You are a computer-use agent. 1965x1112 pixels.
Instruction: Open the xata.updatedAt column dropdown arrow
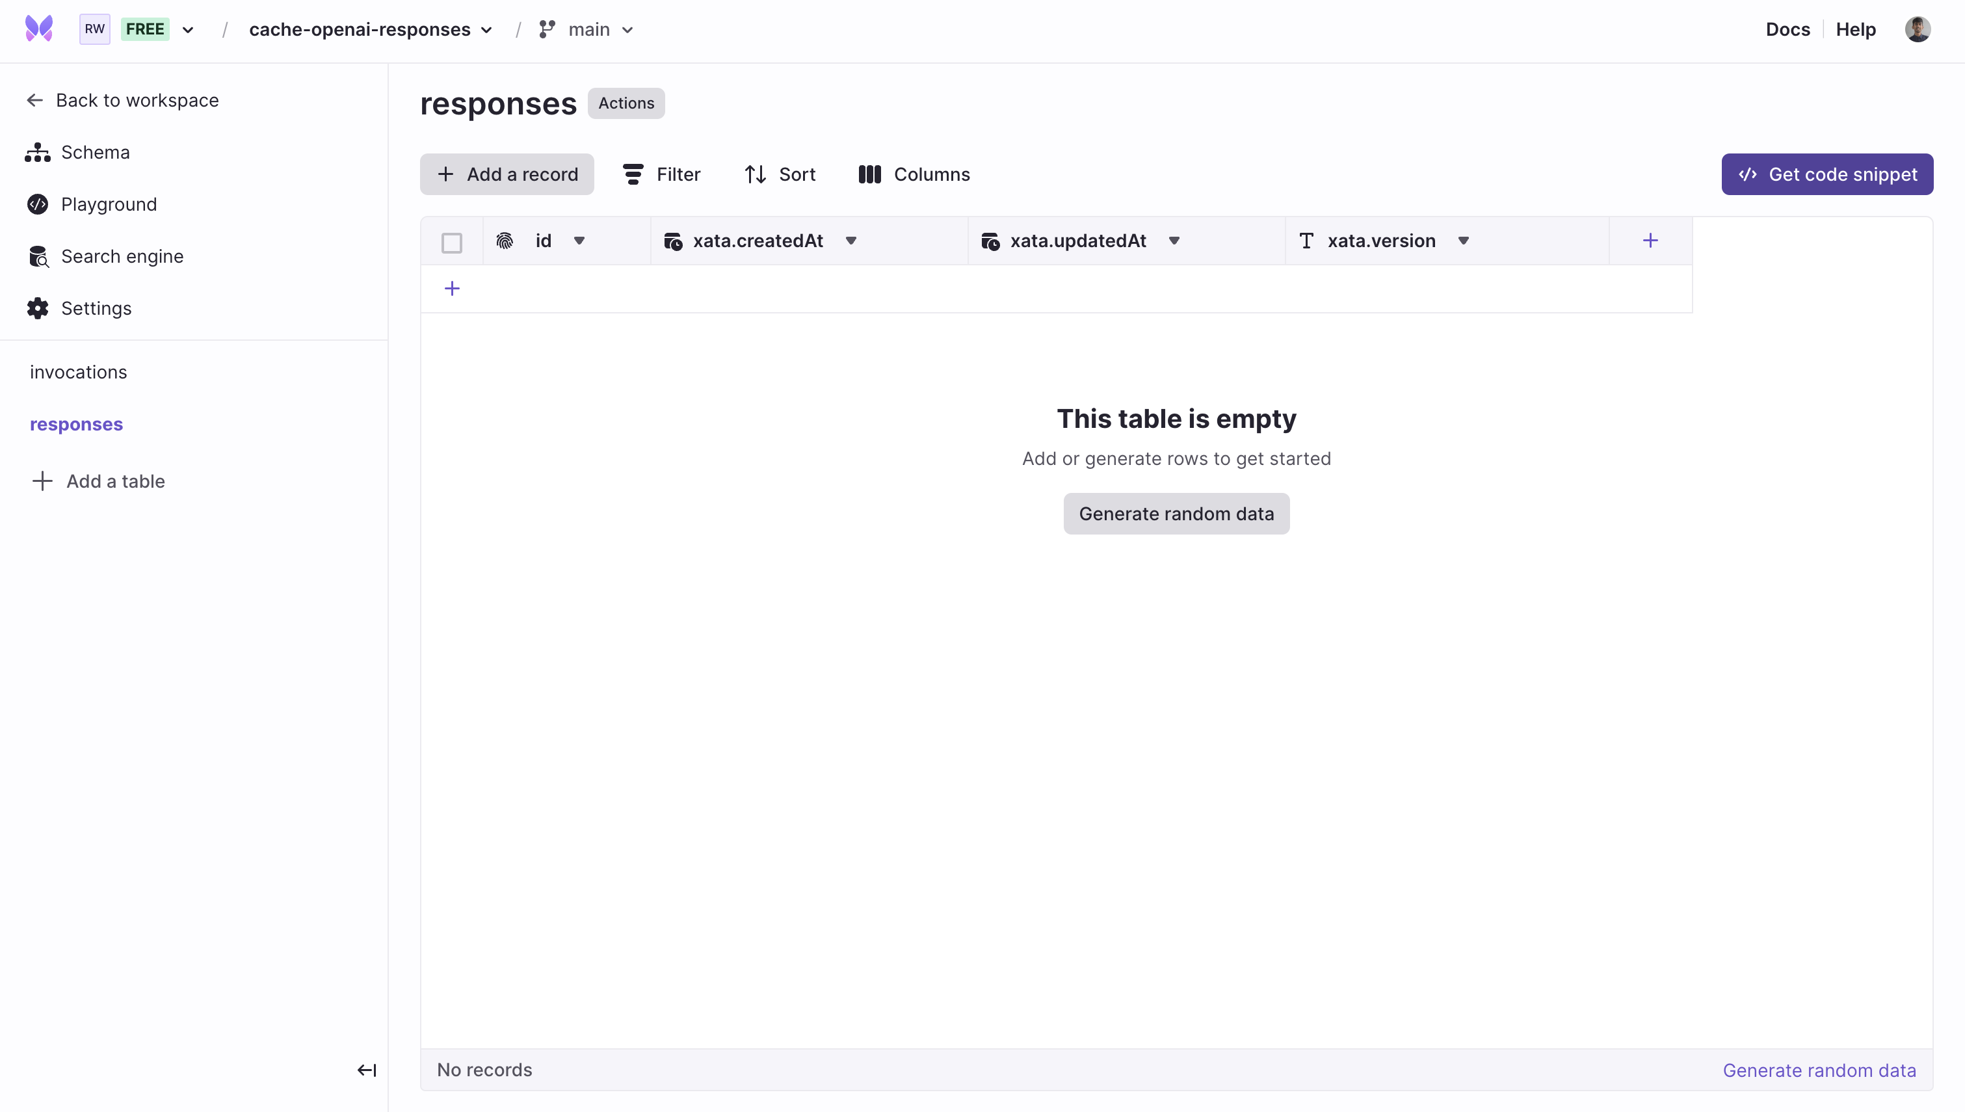click(1174, 241)
